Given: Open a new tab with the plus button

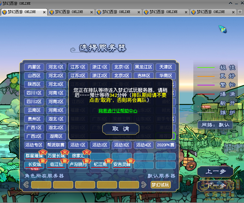Looking at the screenshot, I should pos(240,12).
